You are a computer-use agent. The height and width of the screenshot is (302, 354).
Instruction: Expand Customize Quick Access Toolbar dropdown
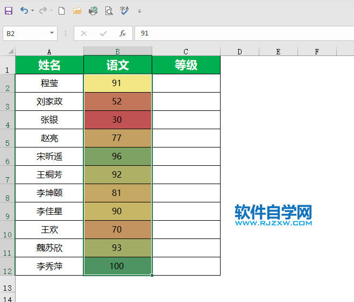pos(139,11)
